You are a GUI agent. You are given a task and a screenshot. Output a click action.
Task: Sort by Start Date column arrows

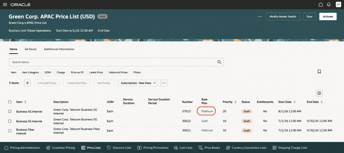click(294, 102)
